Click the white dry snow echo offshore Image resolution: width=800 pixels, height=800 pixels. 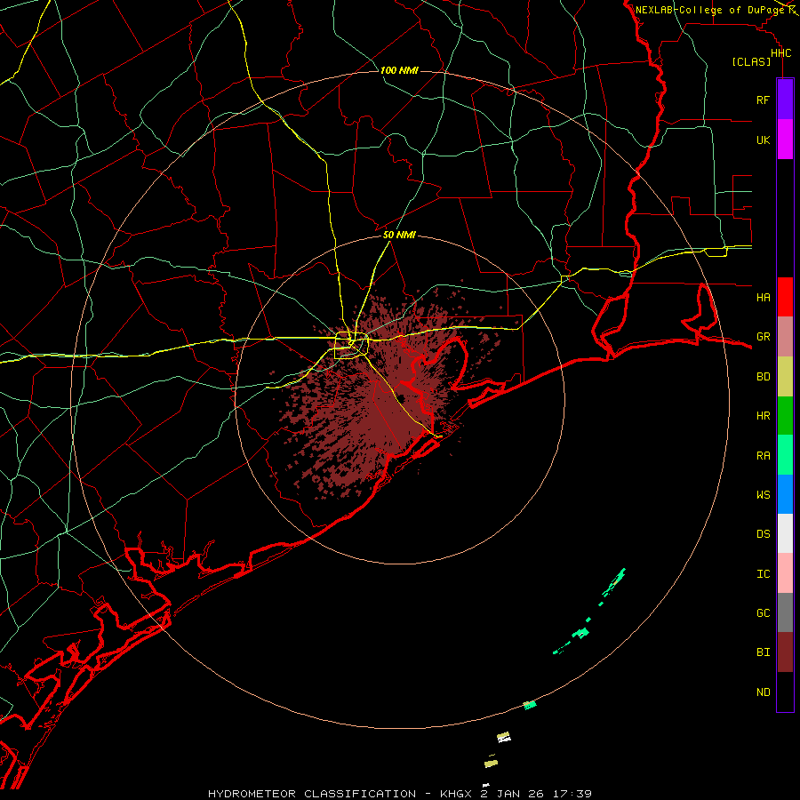pyautogui.click(x=504, y=737)
